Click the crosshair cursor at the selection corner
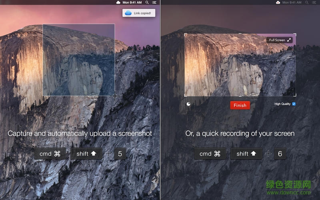The image size is (320, 200). click(x=115, y=96)
